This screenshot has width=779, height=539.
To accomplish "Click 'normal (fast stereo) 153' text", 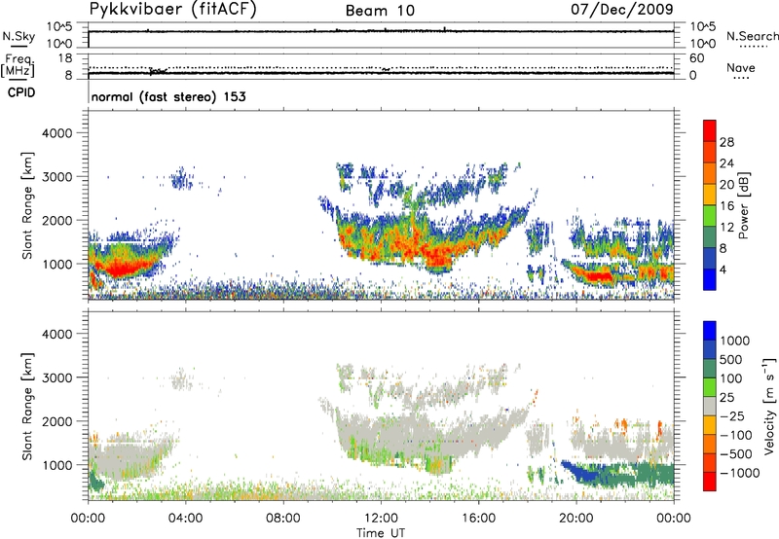I will point(168,96).
